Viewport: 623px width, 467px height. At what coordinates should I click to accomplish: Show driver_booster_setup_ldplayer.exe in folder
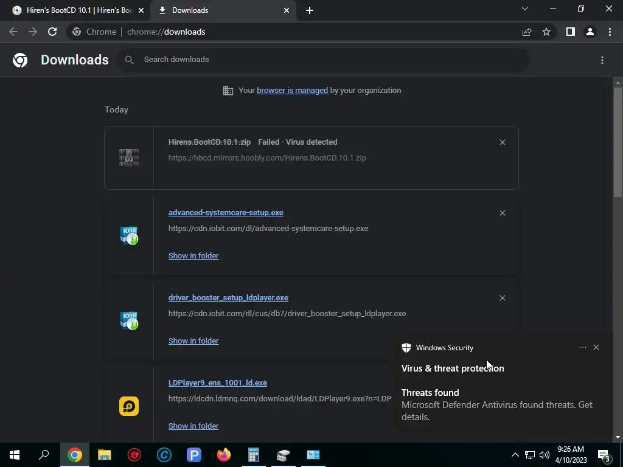pos(193,341)
